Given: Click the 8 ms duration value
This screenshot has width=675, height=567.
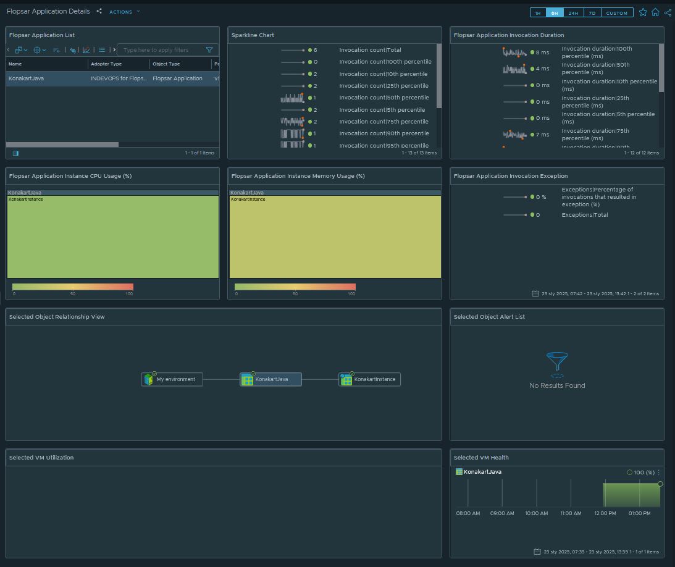Looking at the screenshot, I should [x=542, y=52].
